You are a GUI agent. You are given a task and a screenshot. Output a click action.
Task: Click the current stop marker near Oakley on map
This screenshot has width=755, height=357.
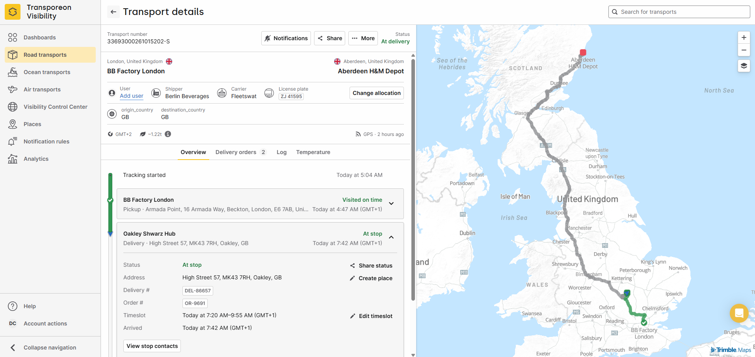627,293
